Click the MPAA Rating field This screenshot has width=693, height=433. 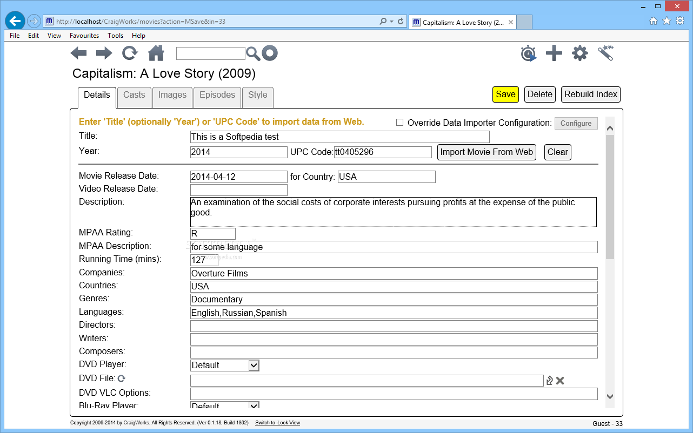pyautogui.click(x=213, y=234)
